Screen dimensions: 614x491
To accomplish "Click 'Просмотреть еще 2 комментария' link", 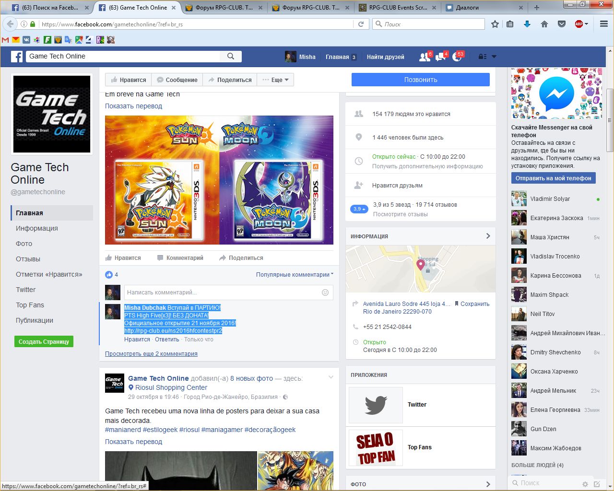I will point(151,354).
